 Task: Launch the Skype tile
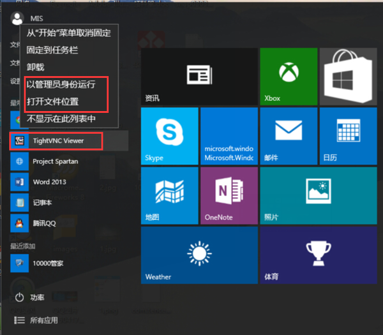click(170, 137)
